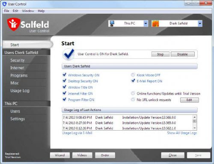Screen dimensions: 214x164
Task: Click the Close button at bottom
Action: point(172,155)
